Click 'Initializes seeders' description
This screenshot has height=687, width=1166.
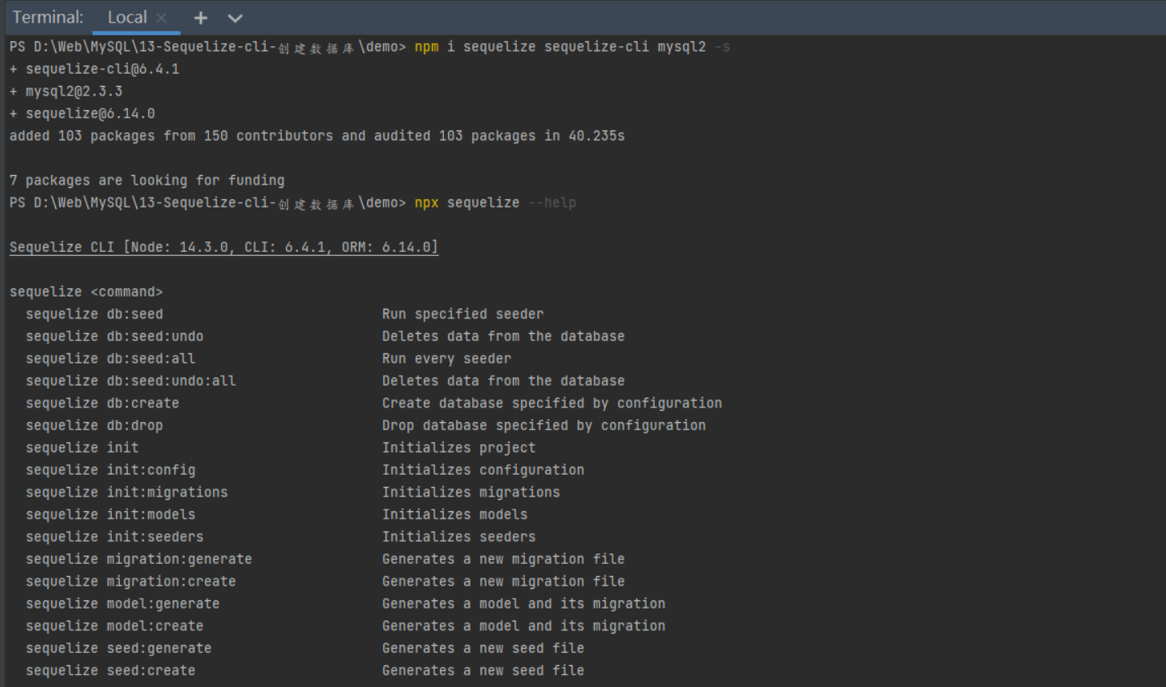pyautogui.click(x=459, y=537)
